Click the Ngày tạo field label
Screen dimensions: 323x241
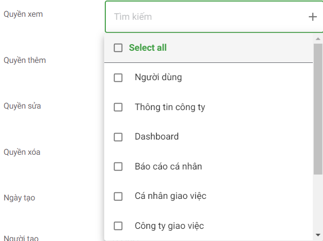(19, 197)
